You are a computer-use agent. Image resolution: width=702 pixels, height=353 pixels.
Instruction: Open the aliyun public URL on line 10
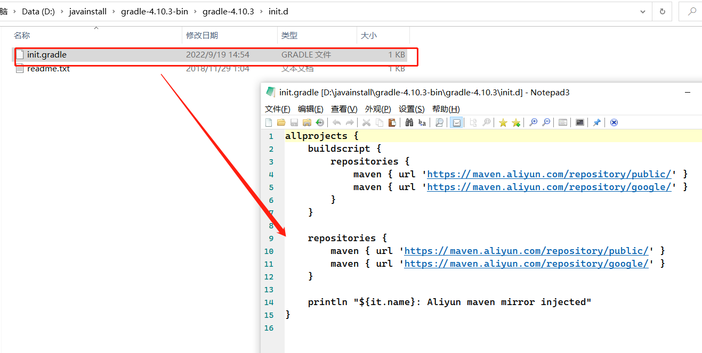coord(527,251)
